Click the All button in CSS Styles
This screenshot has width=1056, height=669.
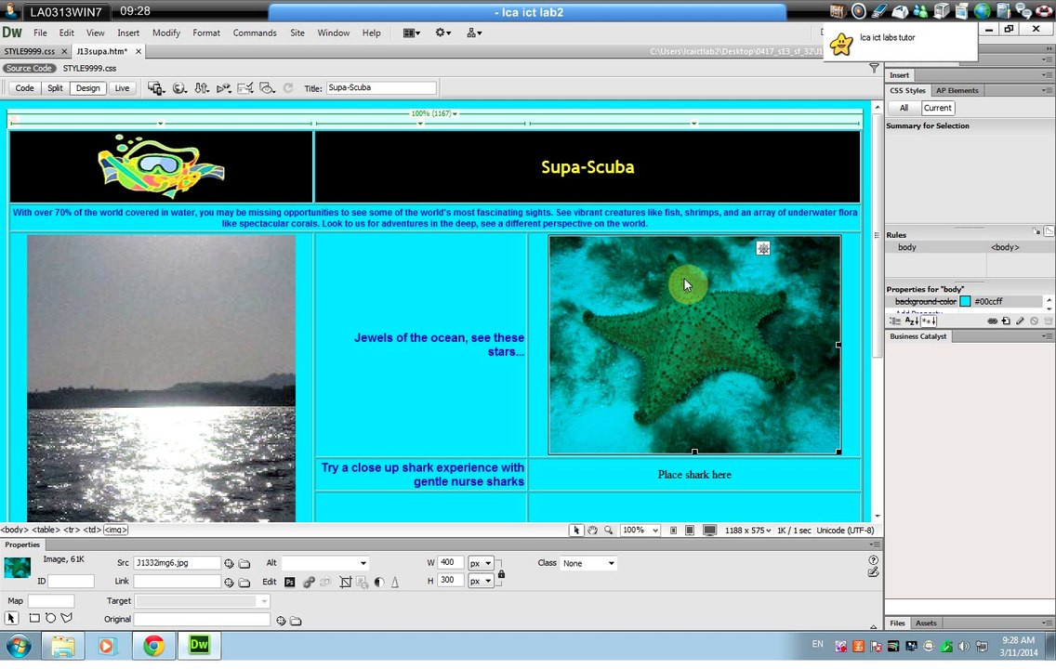(x=903, y=108)
